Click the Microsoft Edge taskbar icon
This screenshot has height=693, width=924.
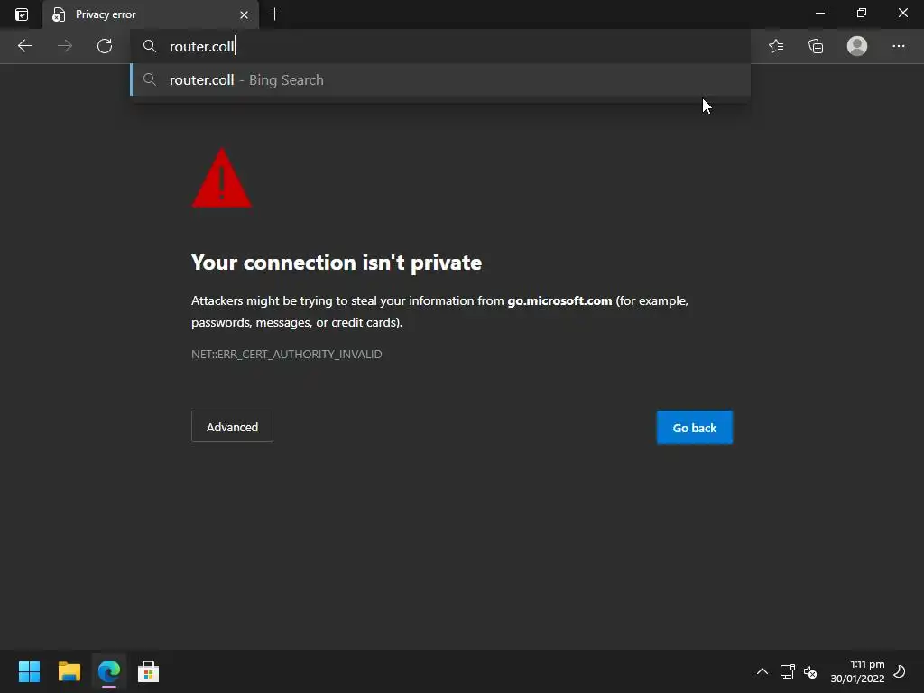[x=109, y=671]
